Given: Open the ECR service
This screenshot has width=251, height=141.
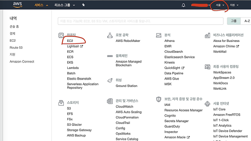Looking at the screenshot, I should pyautogui.click(x=70, y=52).
